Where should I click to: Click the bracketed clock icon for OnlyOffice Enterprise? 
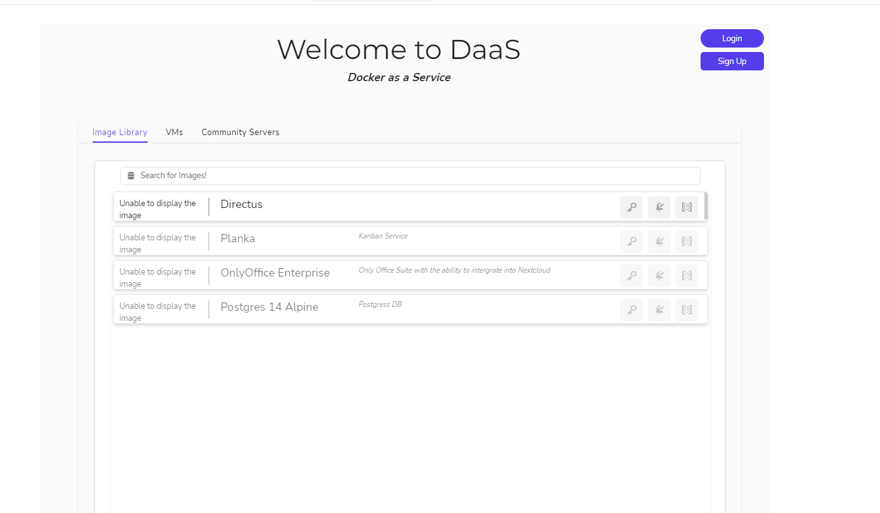pos(687,276)
